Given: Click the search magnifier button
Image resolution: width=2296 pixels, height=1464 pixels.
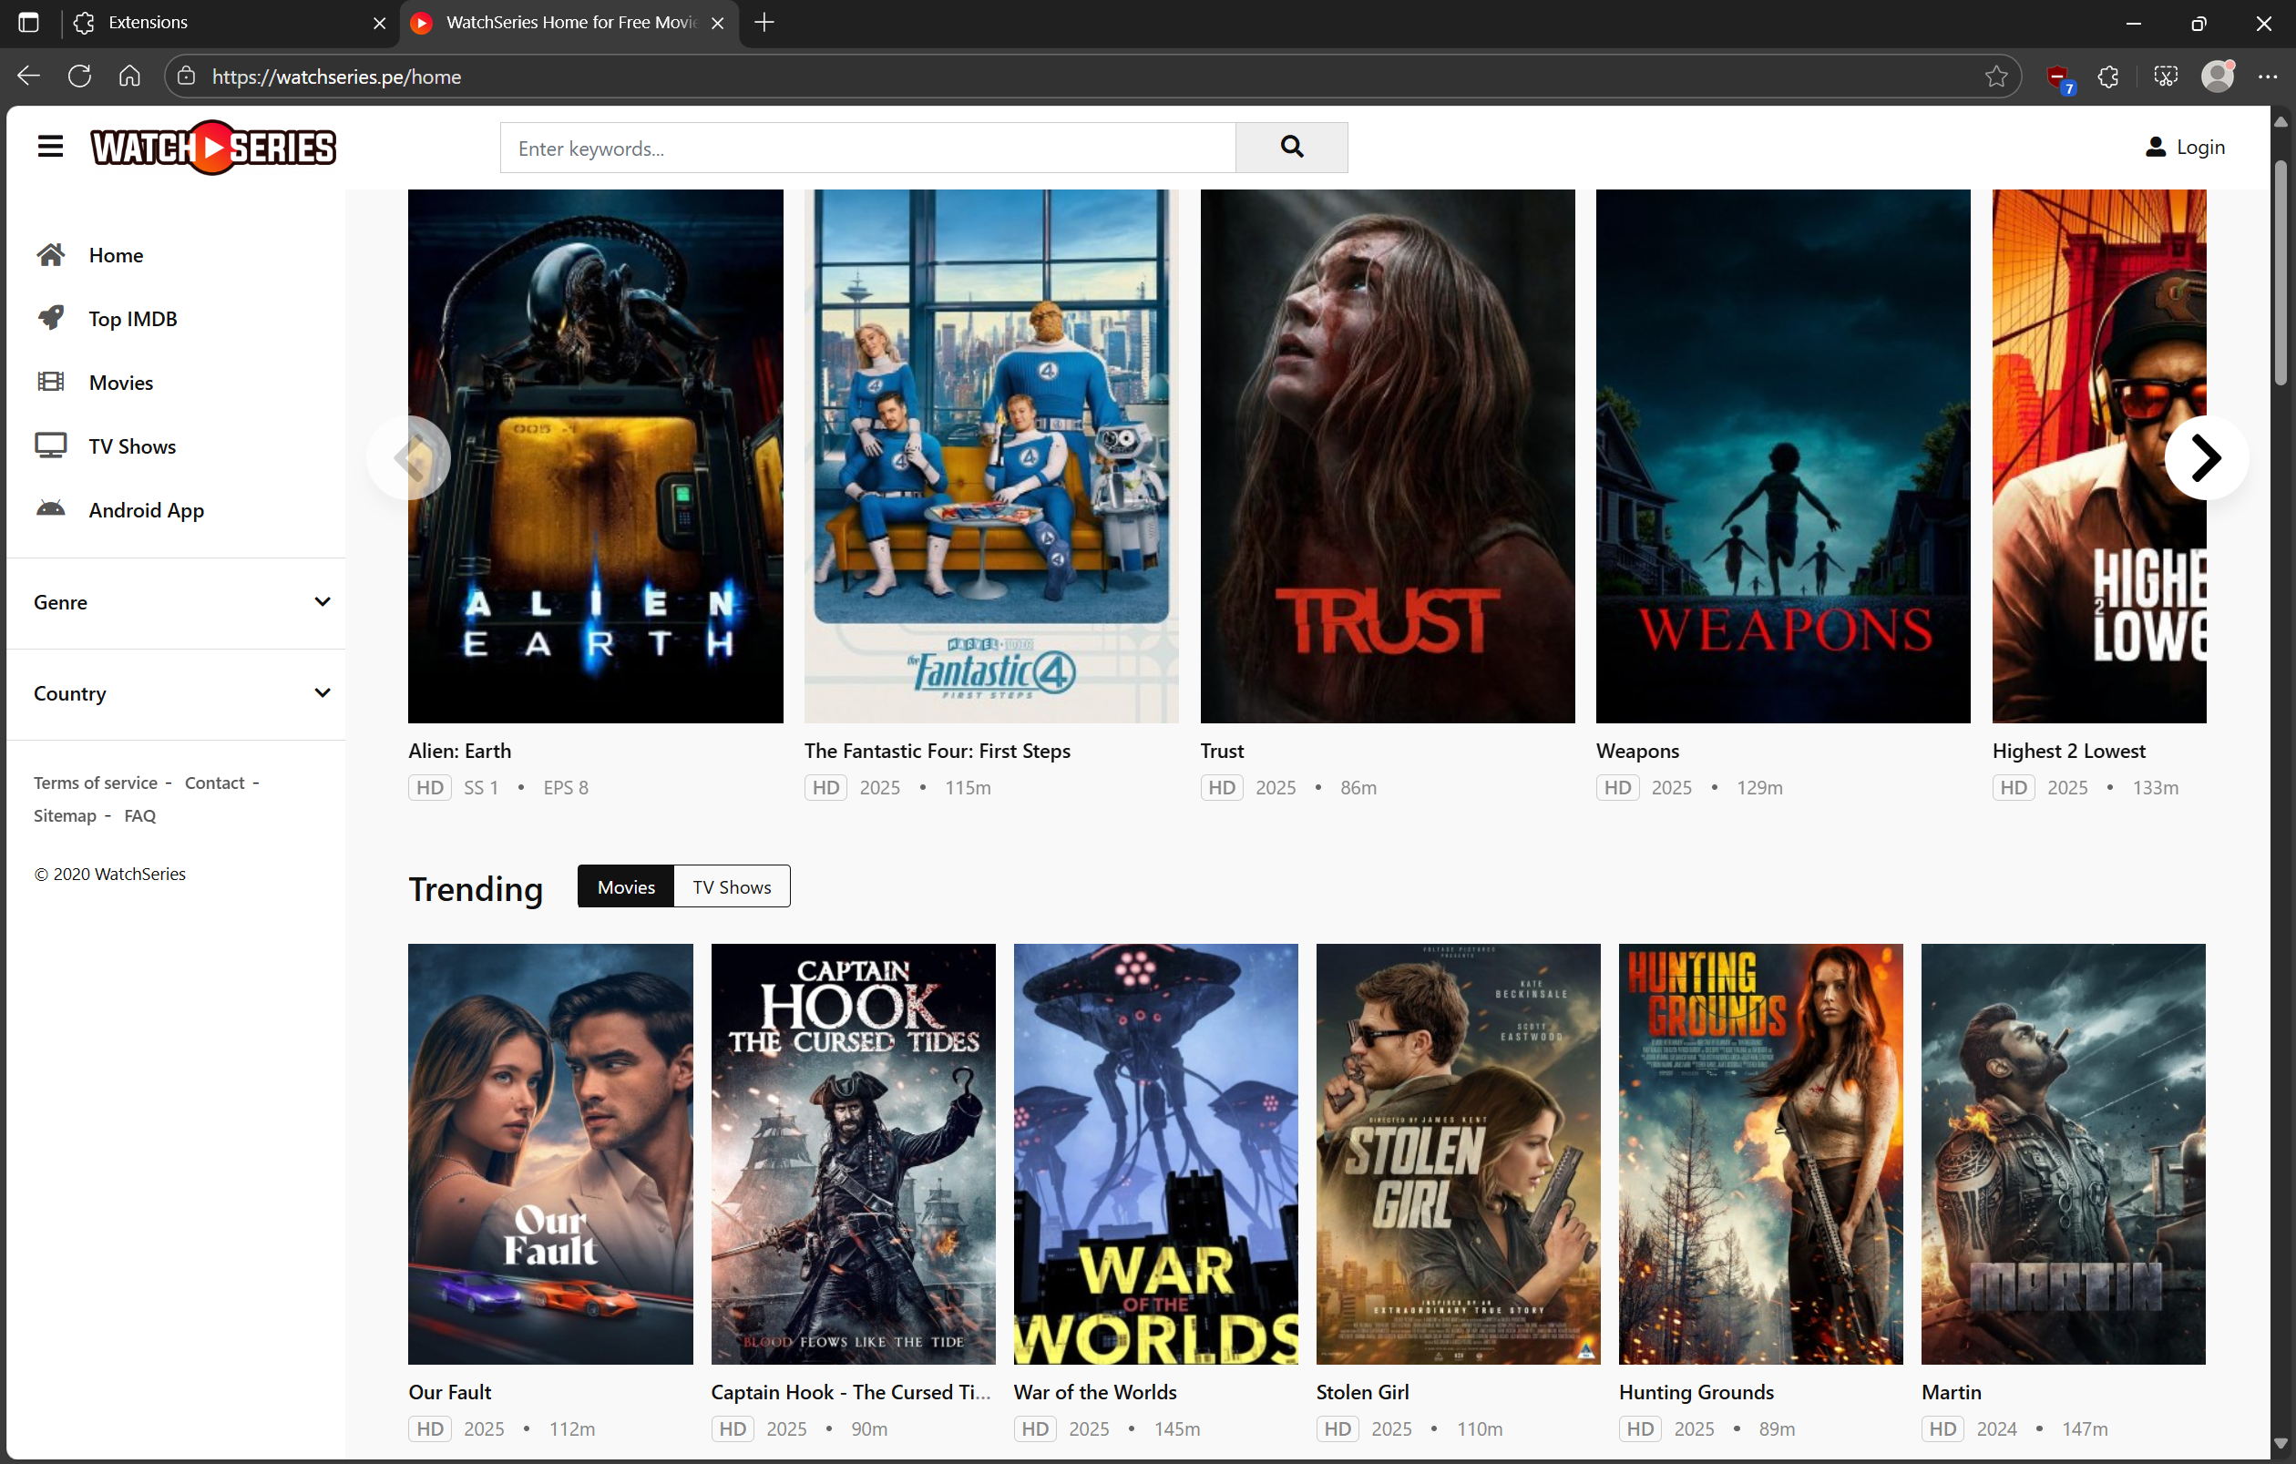Looking at the screenshot, I should tap(1291, 147).
